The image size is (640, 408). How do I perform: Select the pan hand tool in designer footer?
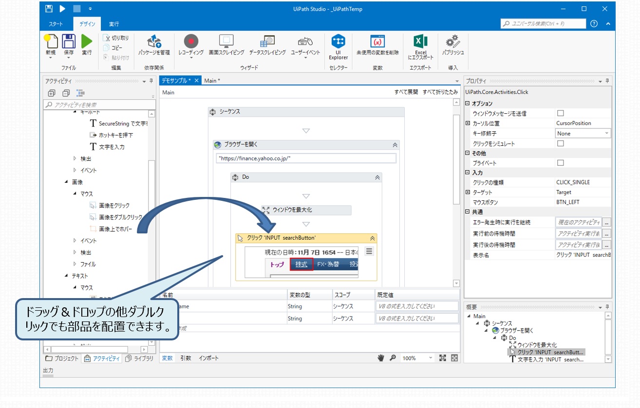tap(381, 358)
